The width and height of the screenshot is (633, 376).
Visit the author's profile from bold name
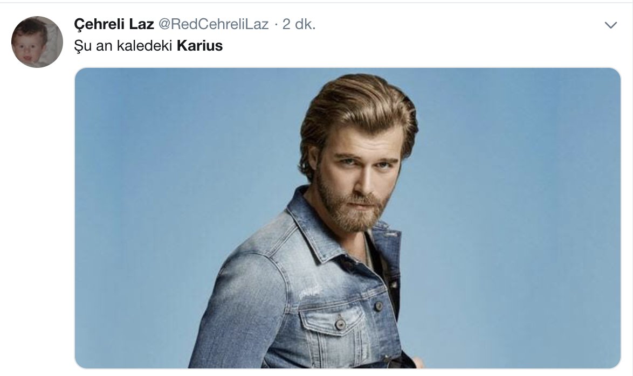pos(114,24)
